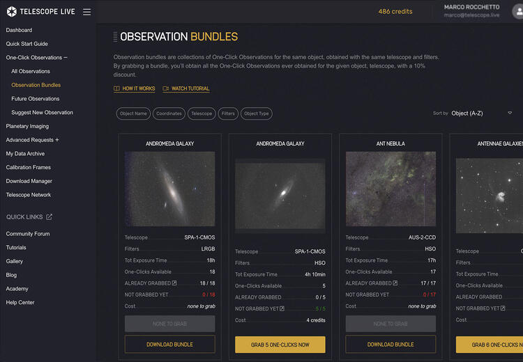Click None To Grab on LRGB Andromeda card

(x=169, y=324)
